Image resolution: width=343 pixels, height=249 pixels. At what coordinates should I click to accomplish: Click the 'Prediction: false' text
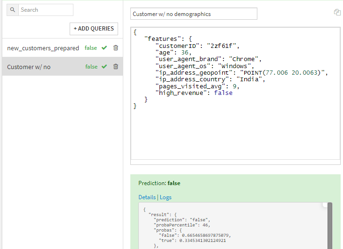tap(159, 183)
